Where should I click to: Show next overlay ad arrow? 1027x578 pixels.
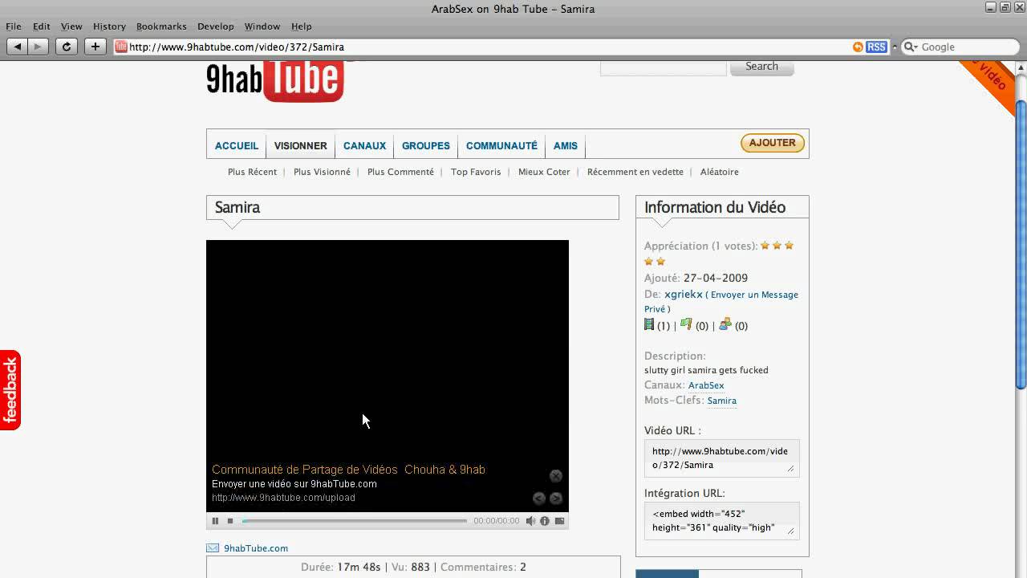pyautogui.click(x=555, y=499)
